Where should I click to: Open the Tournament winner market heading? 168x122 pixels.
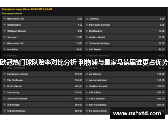12,13
